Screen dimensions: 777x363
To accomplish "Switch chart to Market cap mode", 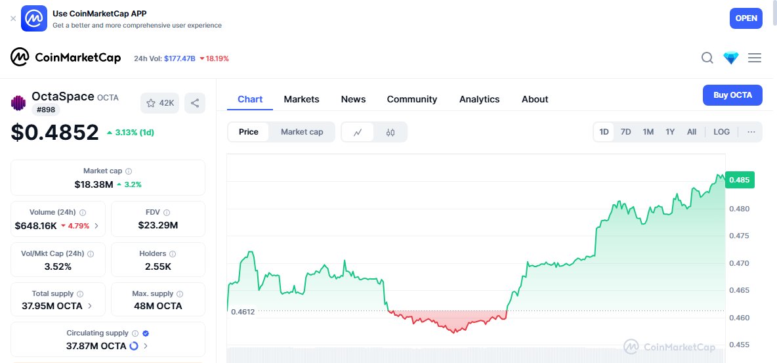I will click(x=302, y=132).
